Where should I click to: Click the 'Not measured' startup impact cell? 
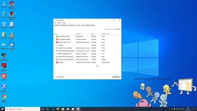[x=105, y=62]
